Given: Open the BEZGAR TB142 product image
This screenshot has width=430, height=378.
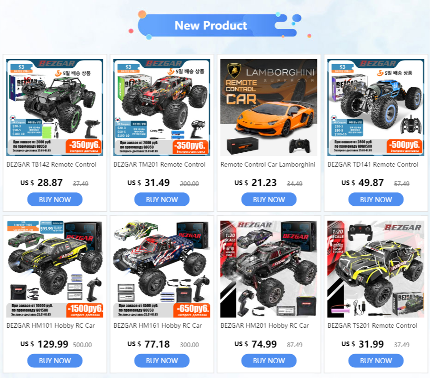Looking at the screenshot, I should tap(55, 108).
